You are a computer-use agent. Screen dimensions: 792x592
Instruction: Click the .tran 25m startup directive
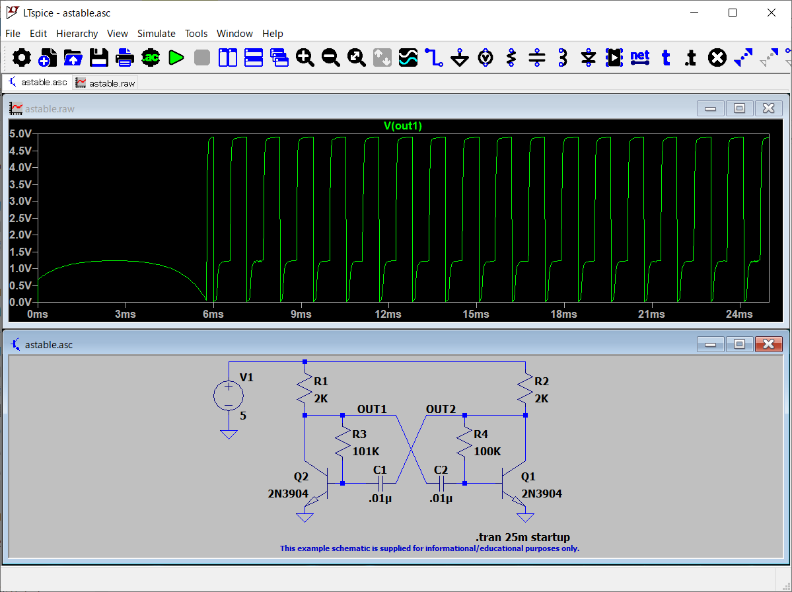522,537
